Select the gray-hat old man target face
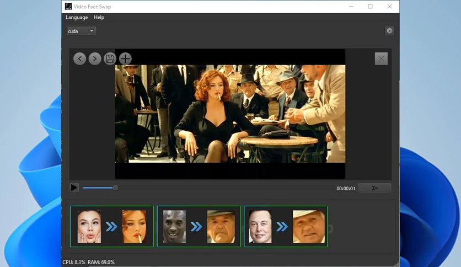461x267 pixels. [x=221, y=226]
